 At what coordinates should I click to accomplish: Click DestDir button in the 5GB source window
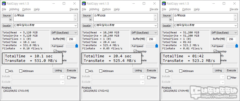[7, 26]
